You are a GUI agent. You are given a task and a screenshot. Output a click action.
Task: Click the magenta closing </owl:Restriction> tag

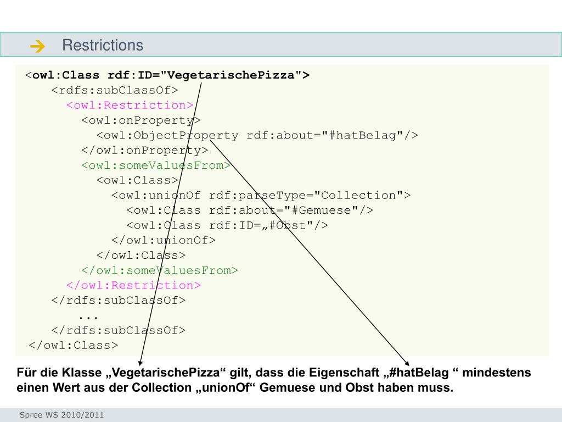pyautogui.click(x=133, y=285)
